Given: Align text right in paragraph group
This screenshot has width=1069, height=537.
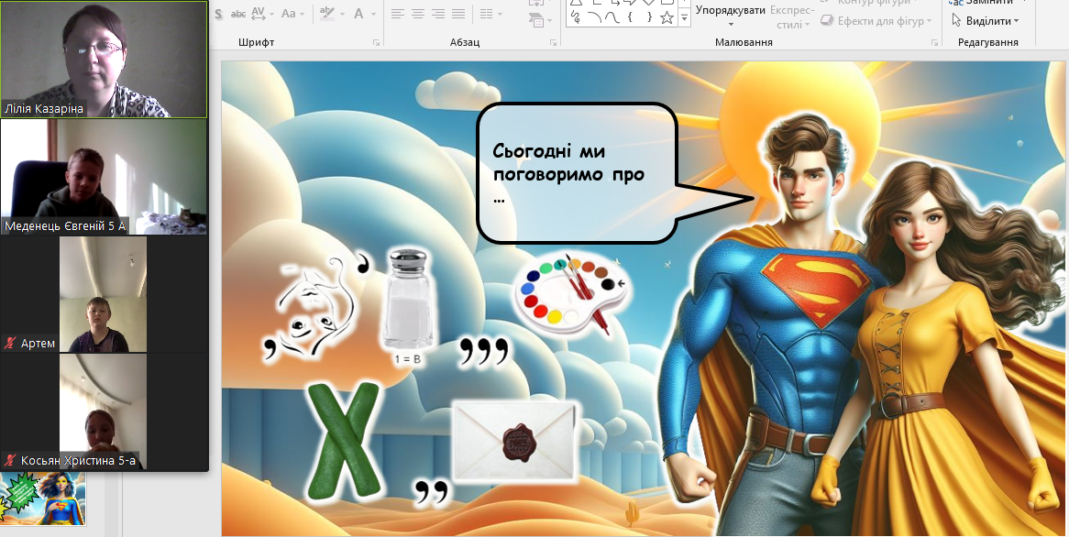Looking at the screenshot, I should point(438,14).
